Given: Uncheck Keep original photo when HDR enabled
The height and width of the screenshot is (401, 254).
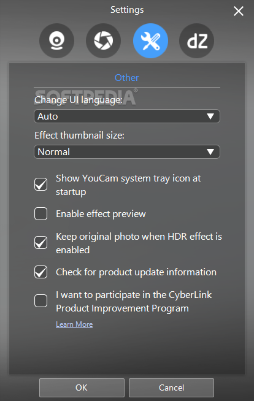Looking at the screenshot, I should (x=40, y=243).
